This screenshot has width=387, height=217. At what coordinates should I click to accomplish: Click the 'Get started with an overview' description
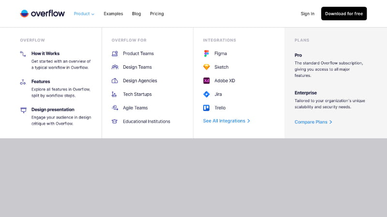click(61, 64)
